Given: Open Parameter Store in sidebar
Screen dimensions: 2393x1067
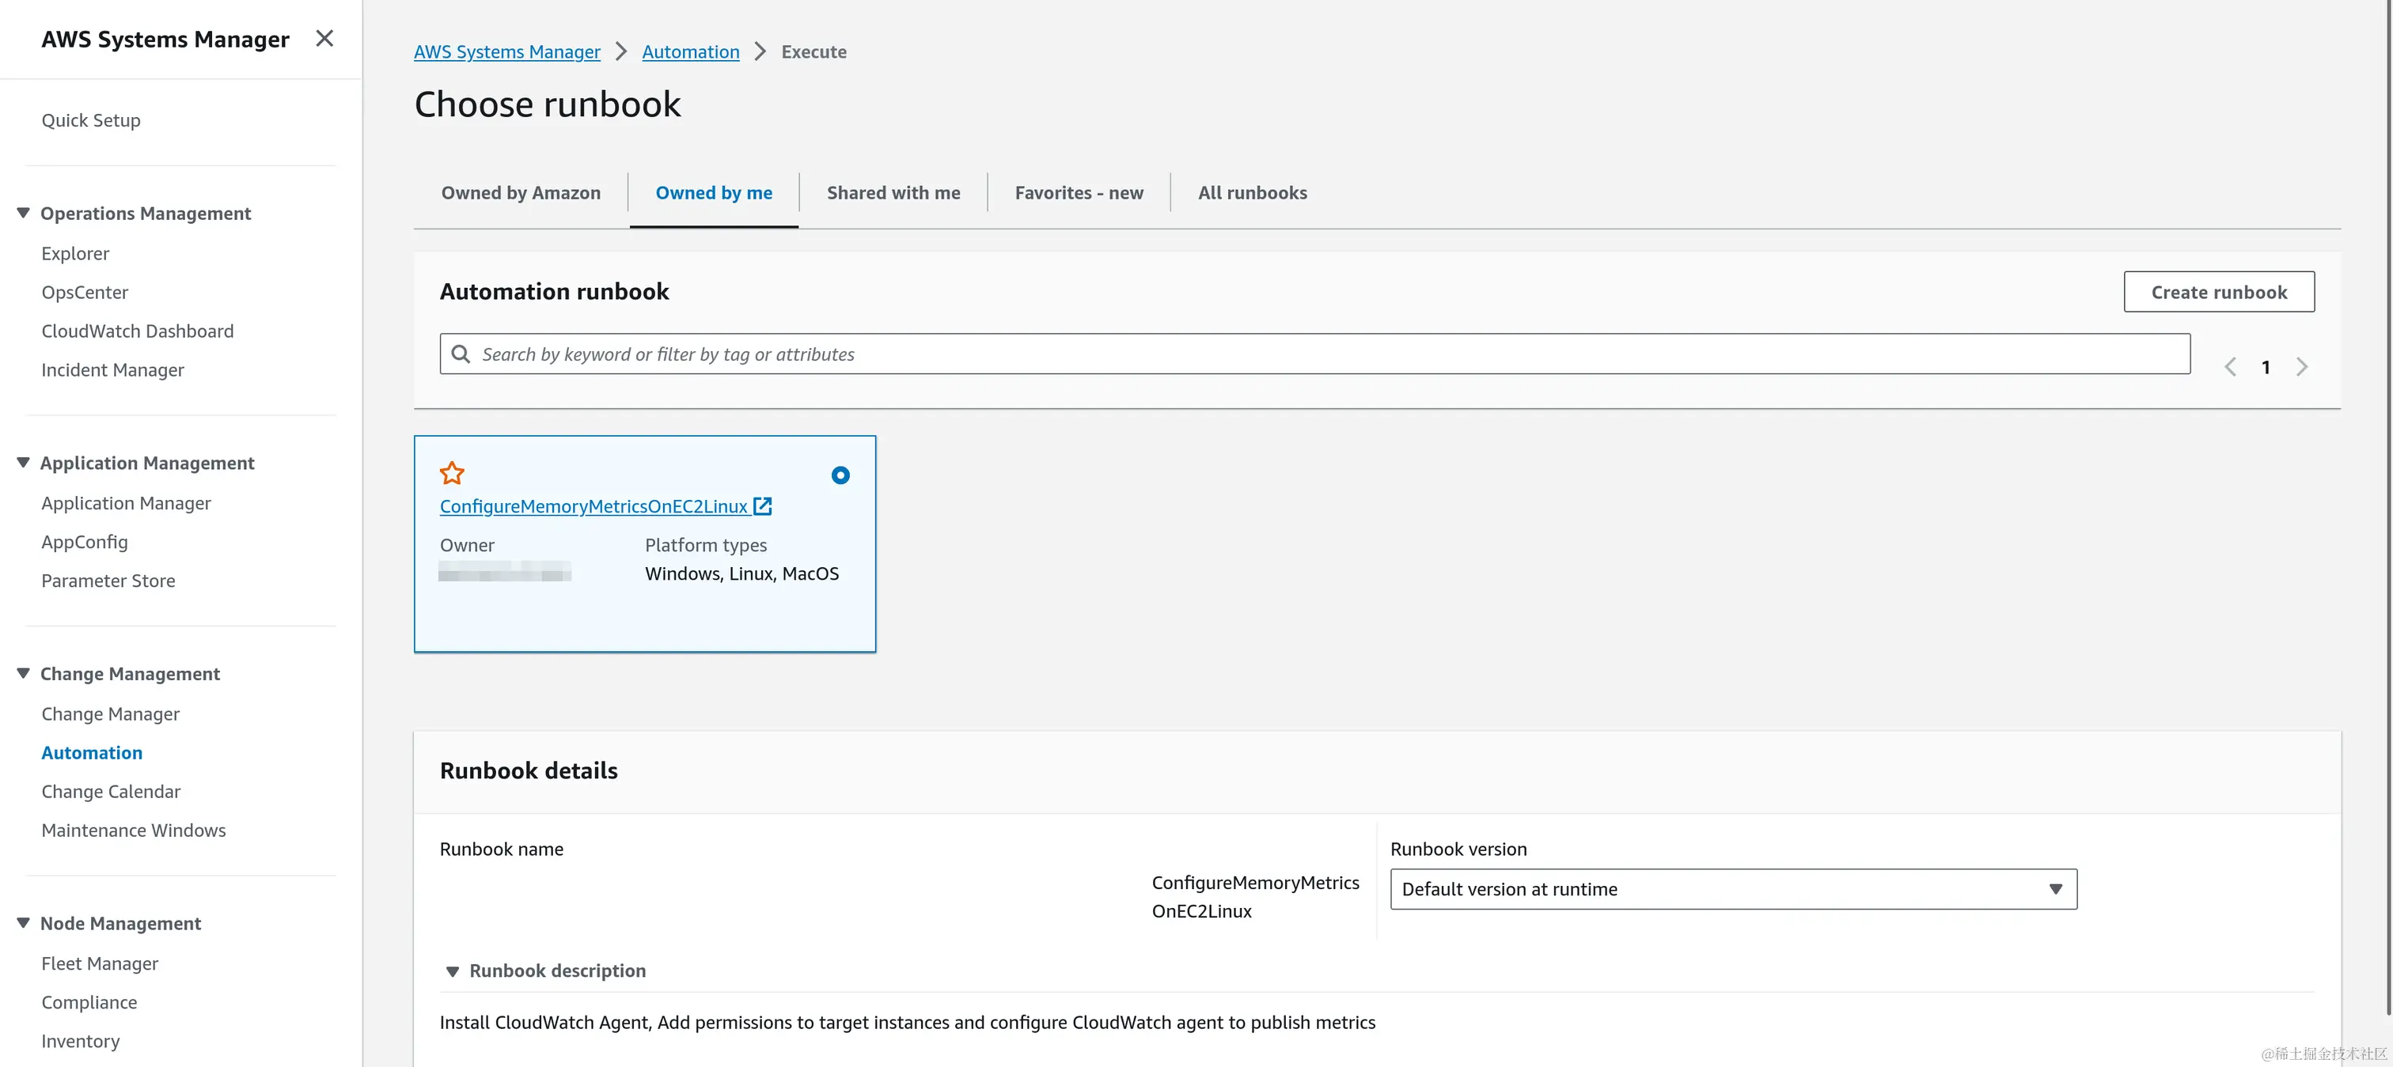Looking at the screenshot, I should (x=108, y=581).
